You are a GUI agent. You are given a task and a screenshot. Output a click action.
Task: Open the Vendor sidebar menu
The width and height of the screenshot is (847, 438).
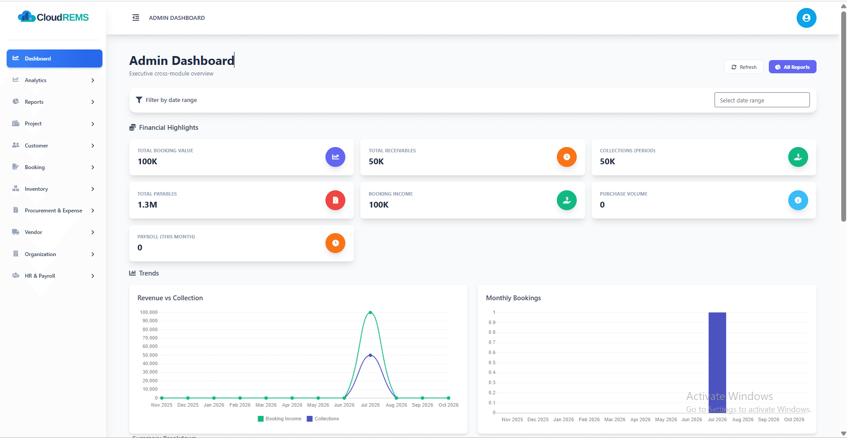point(54,232)
